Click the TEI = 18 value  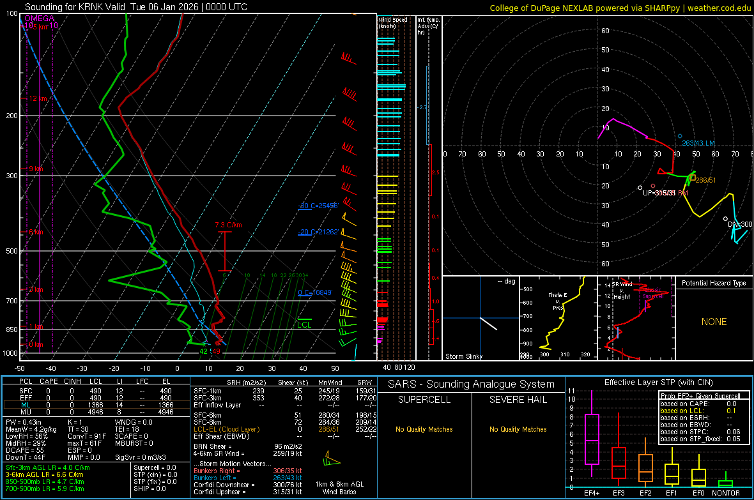tap(127, 429)
